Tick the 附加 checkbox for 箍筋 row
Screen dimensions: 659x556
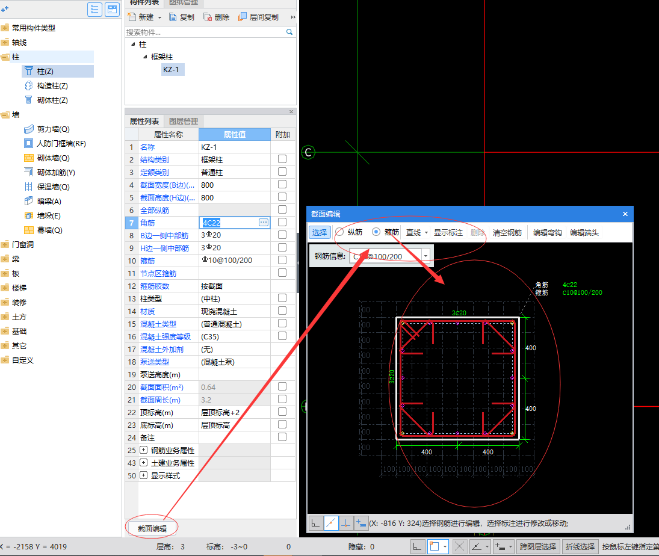[x=282, y=260]
